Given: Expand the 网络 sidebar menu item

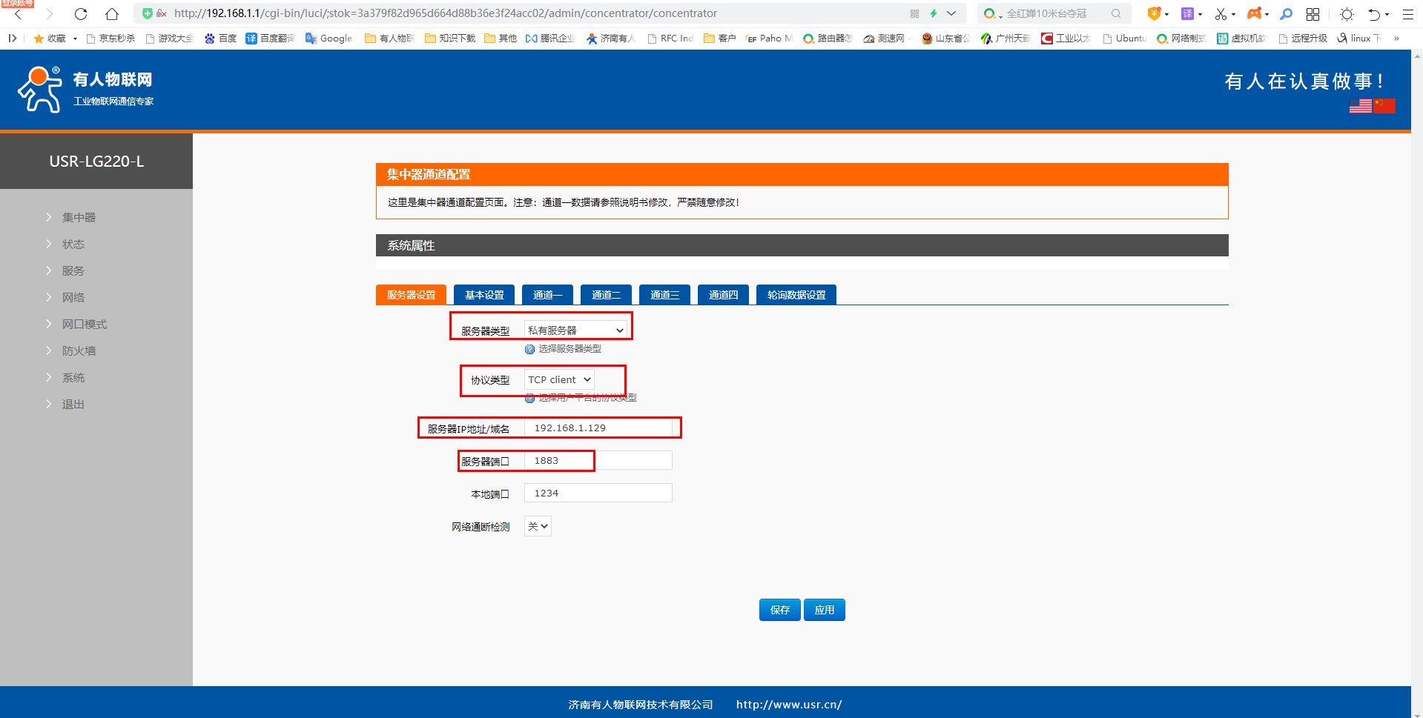Looking at the screenshot, I should pyautogui.click(x=73, y=297).
